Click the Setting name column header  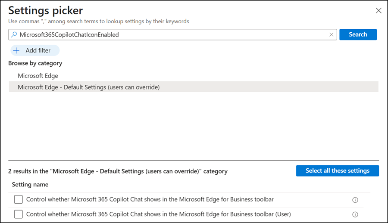coord(30,184)
